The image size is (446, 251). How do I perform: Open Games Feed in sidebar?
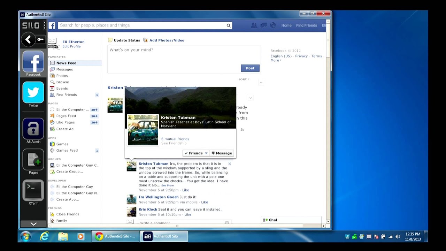(67, 151)
